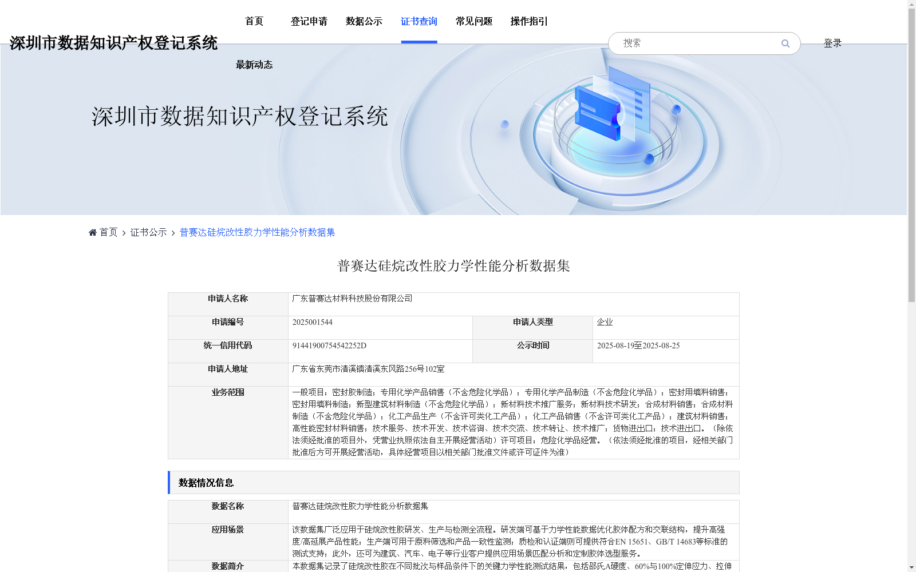Image resolution: width=916 pixels, height=572 pixels.
Task: Click the 数据名称 label cell
Action: [228, 512]
